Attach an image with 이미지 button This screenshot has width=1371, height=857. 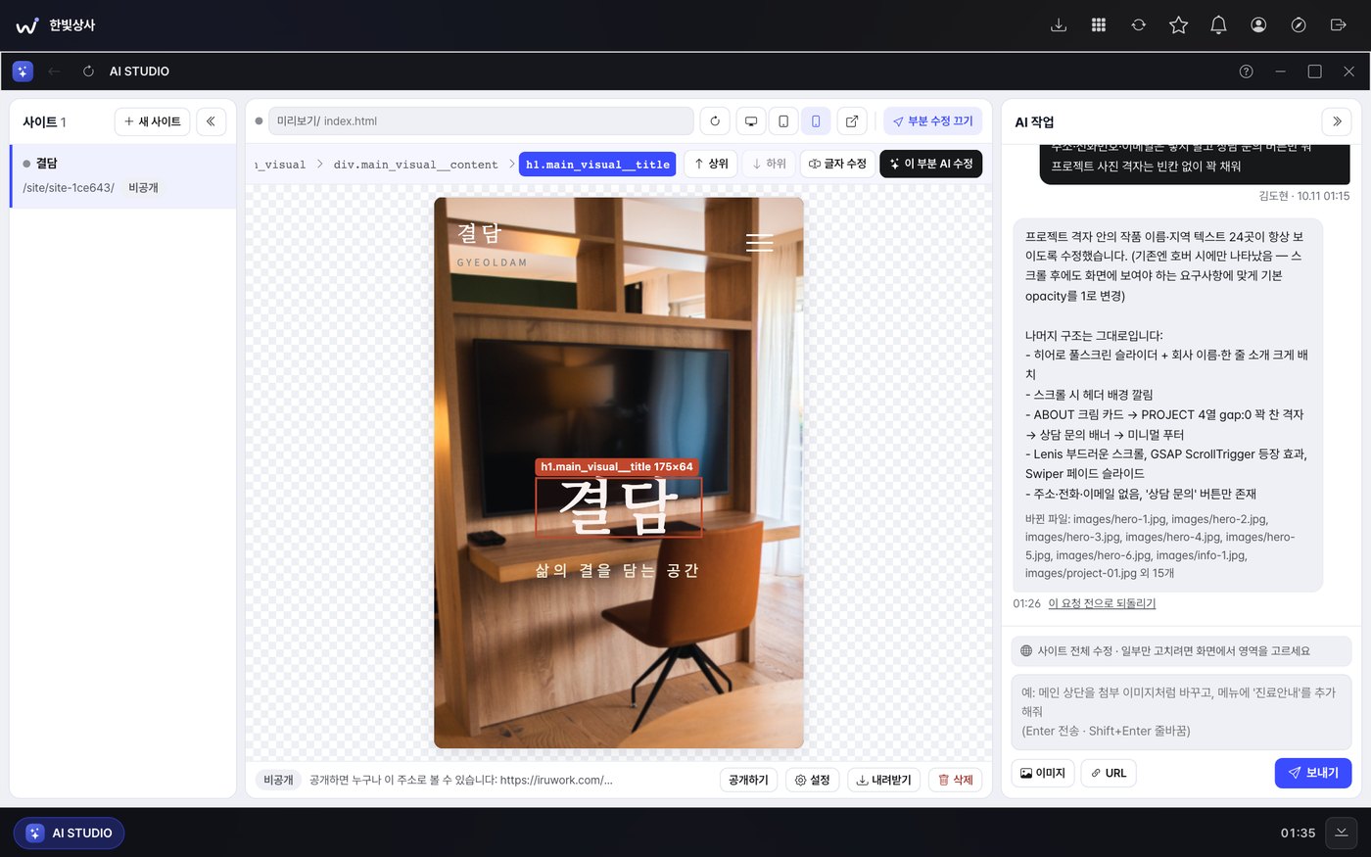coord(1043,773)
